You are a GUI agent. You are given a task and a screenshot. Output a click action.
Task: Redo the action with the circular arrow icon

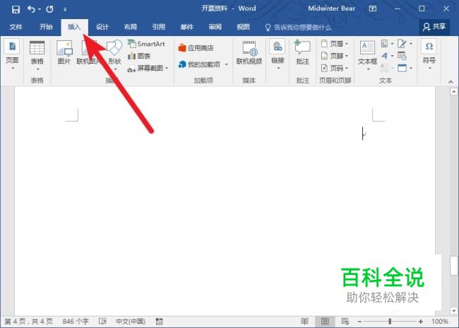point(49,9)
